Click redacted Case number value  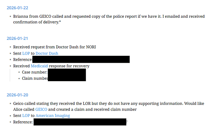(x=67, y=72)
